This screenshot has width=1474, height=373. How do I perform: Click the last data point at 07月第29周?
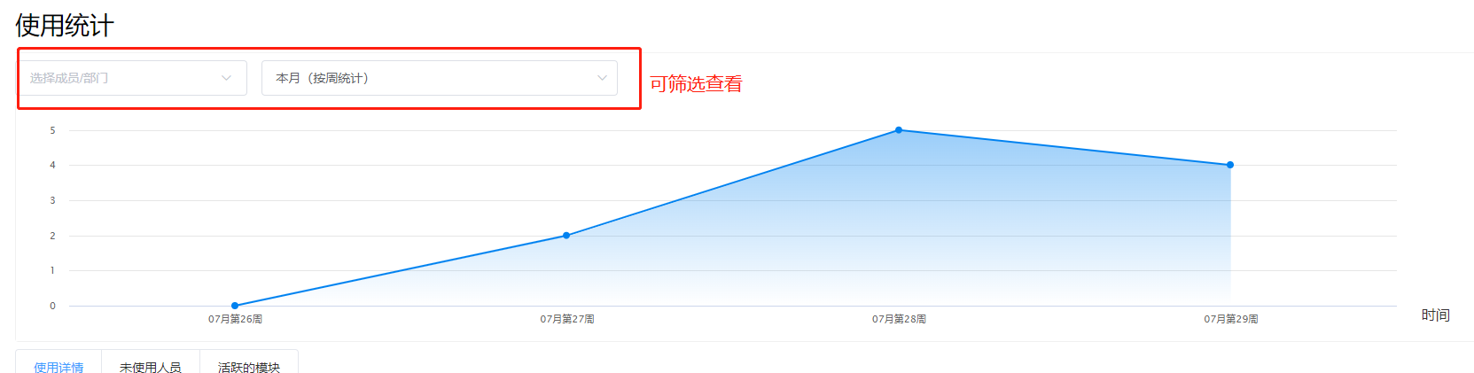point(1230,165)
